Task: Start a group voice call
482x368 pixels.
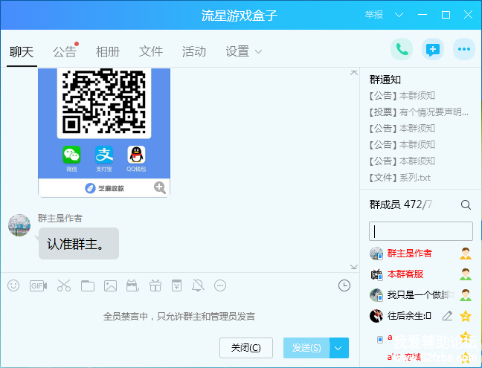Action: point(402,50)
